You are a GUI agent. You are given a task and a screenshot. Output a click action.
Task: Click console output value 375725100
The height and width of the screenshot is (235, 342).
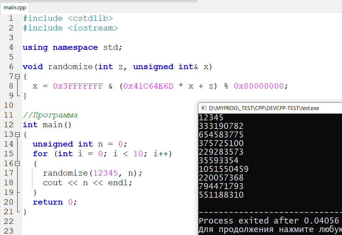(221, 143)
